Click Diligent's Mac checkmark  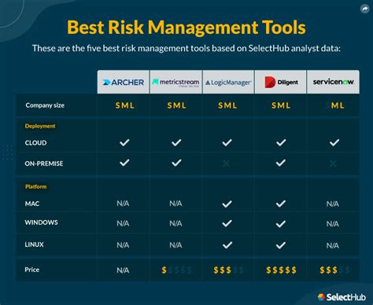(281, 204)
